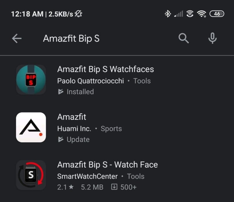Tap the back arrow icon

pyautogui.click(x=17, y=38)
